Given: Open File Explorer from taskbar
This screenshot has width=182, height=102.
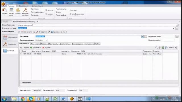Looking at the screenshot, I should [x=14, y=99].
